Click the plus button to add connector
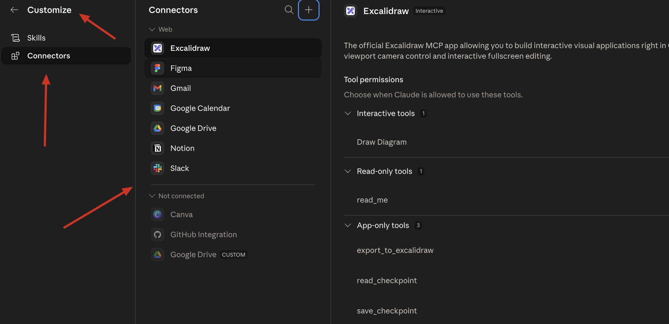 309,10
